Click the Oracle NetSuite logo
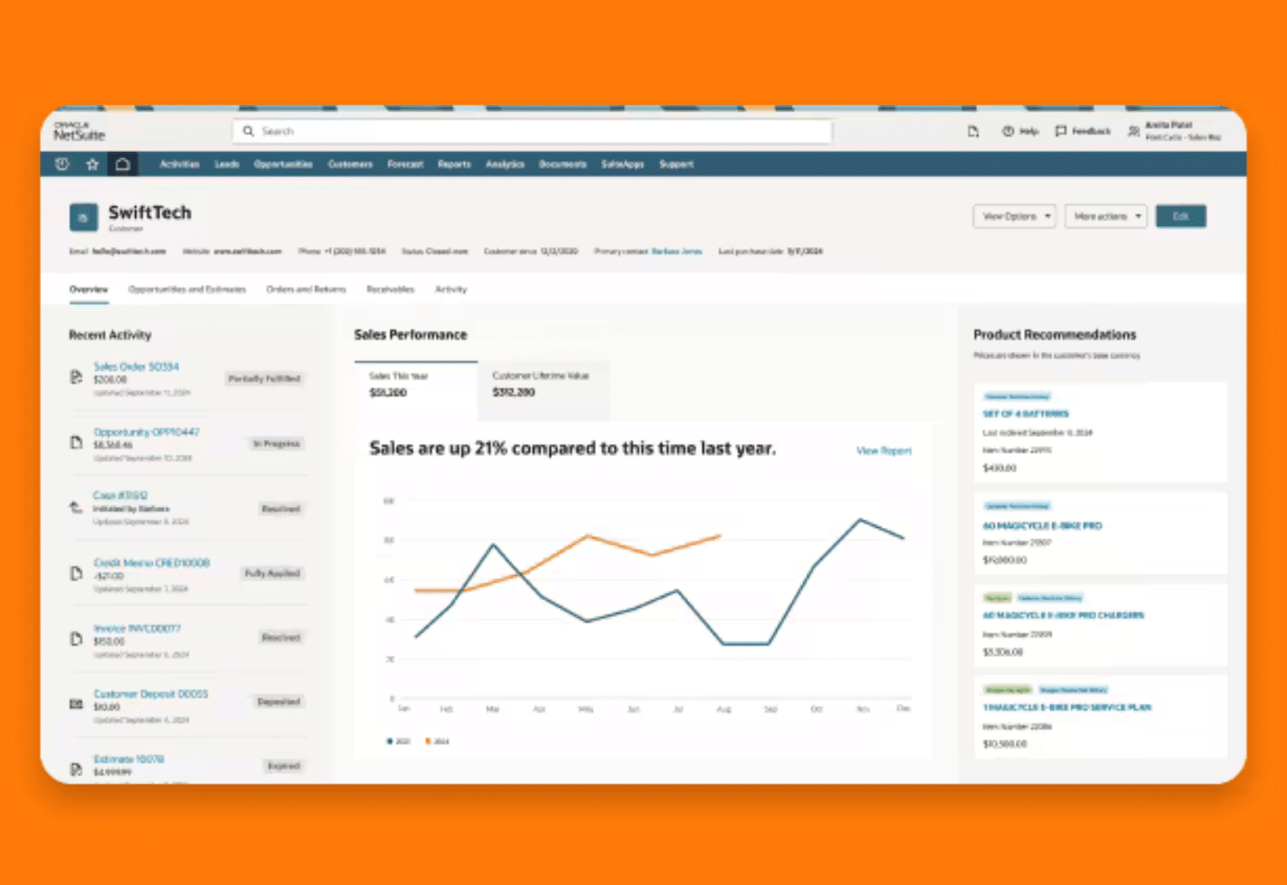Screen dimensions: 1287x885 click(x=79, y=131)
